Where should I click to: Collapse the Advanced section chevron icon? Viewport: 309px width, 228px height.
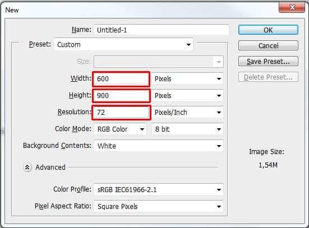(x=27, y=167)
